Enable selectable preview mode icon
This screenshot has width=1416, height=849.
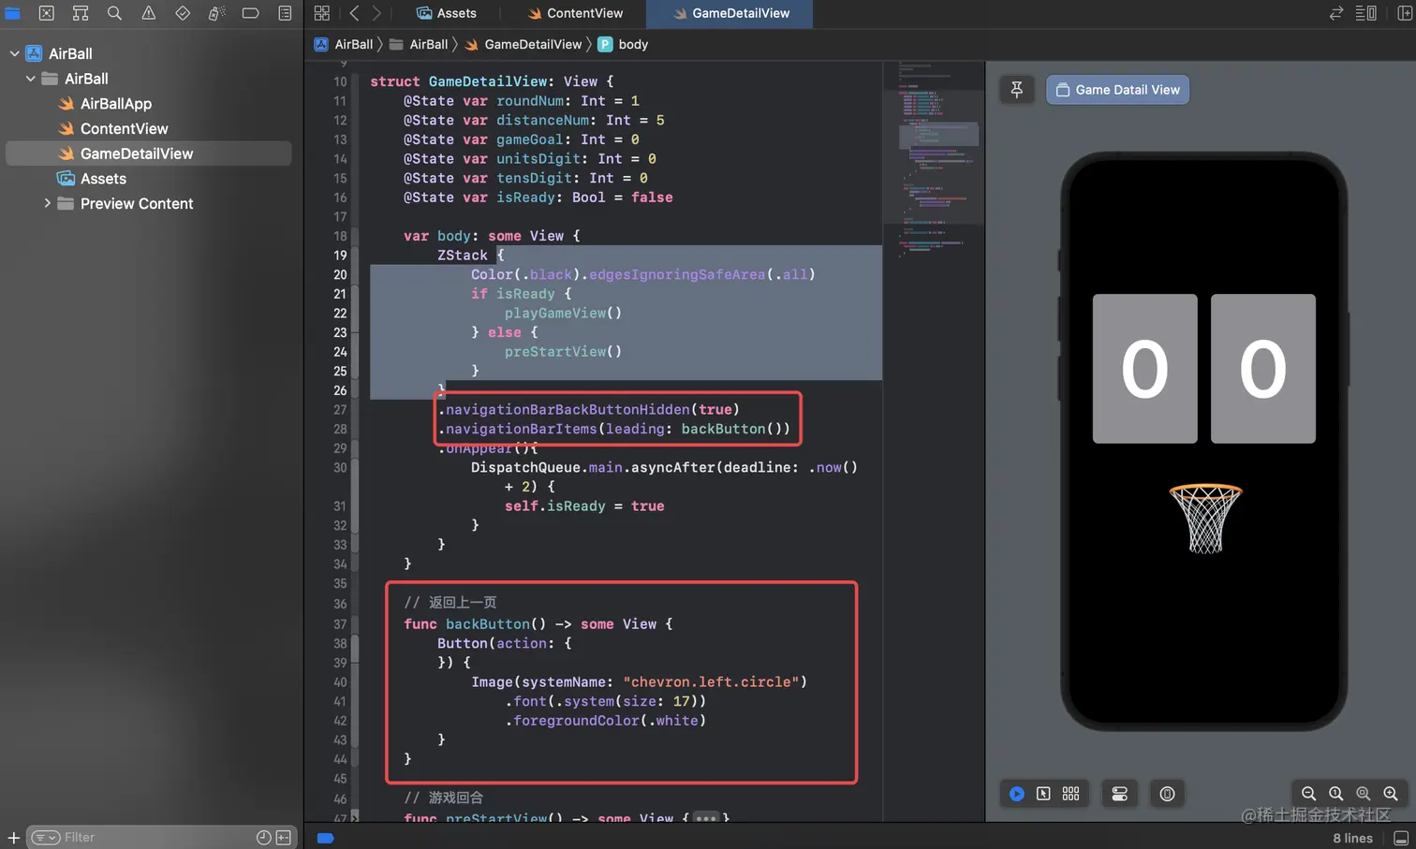[x=1043, y=794]
